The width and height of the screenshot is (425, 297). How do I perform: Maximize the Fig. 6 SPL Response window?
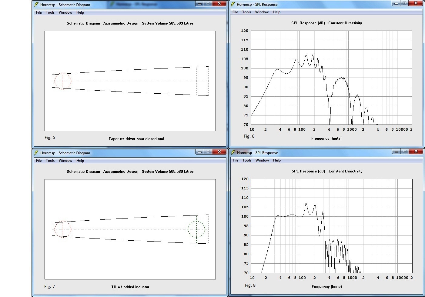[404, 3]
